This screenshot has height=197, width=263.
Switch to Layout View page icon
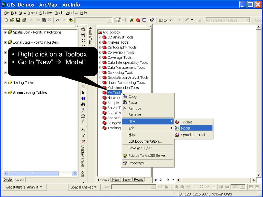click(161, 180)
